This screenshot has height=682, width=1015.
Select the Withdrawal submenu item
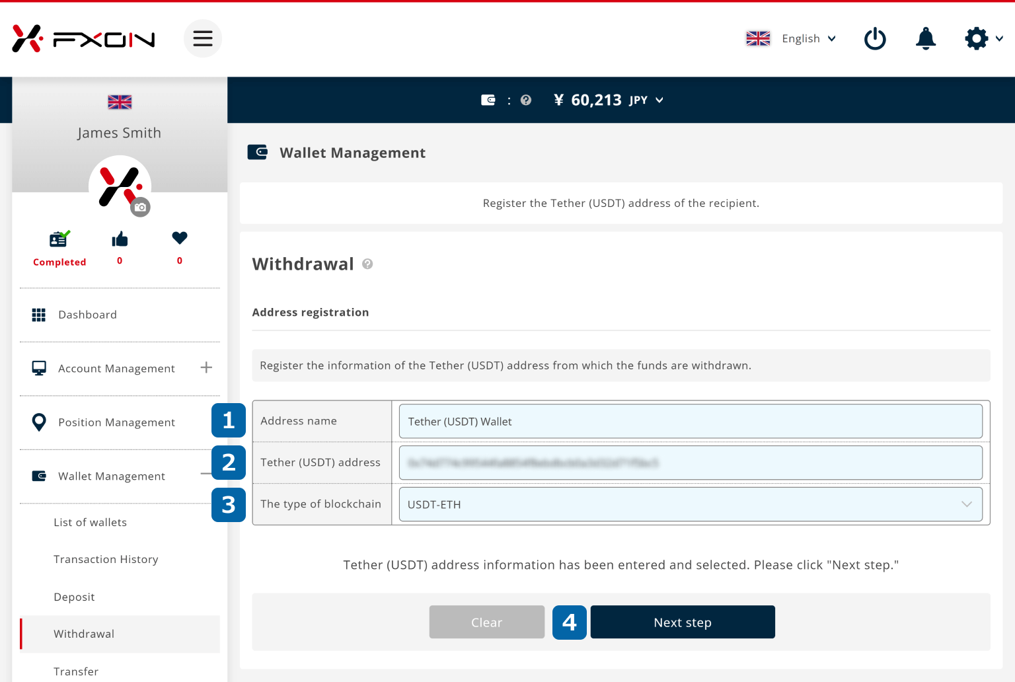[x=120, y=634]
